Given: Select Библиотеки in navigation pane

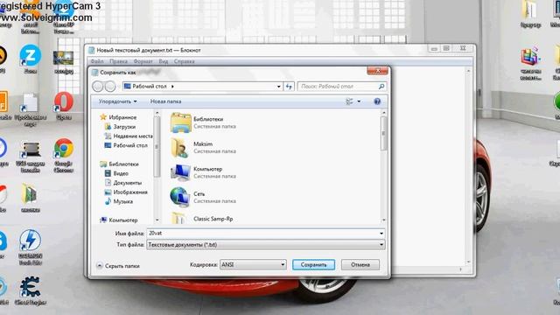Looking at the screenshot, I should [119, 164].
